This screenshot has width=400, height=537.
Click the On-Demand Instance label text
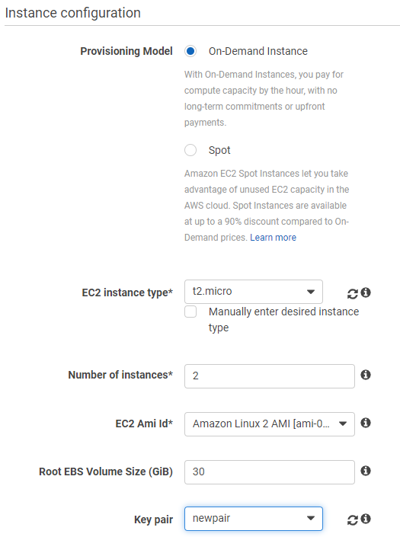click(258, 51)
